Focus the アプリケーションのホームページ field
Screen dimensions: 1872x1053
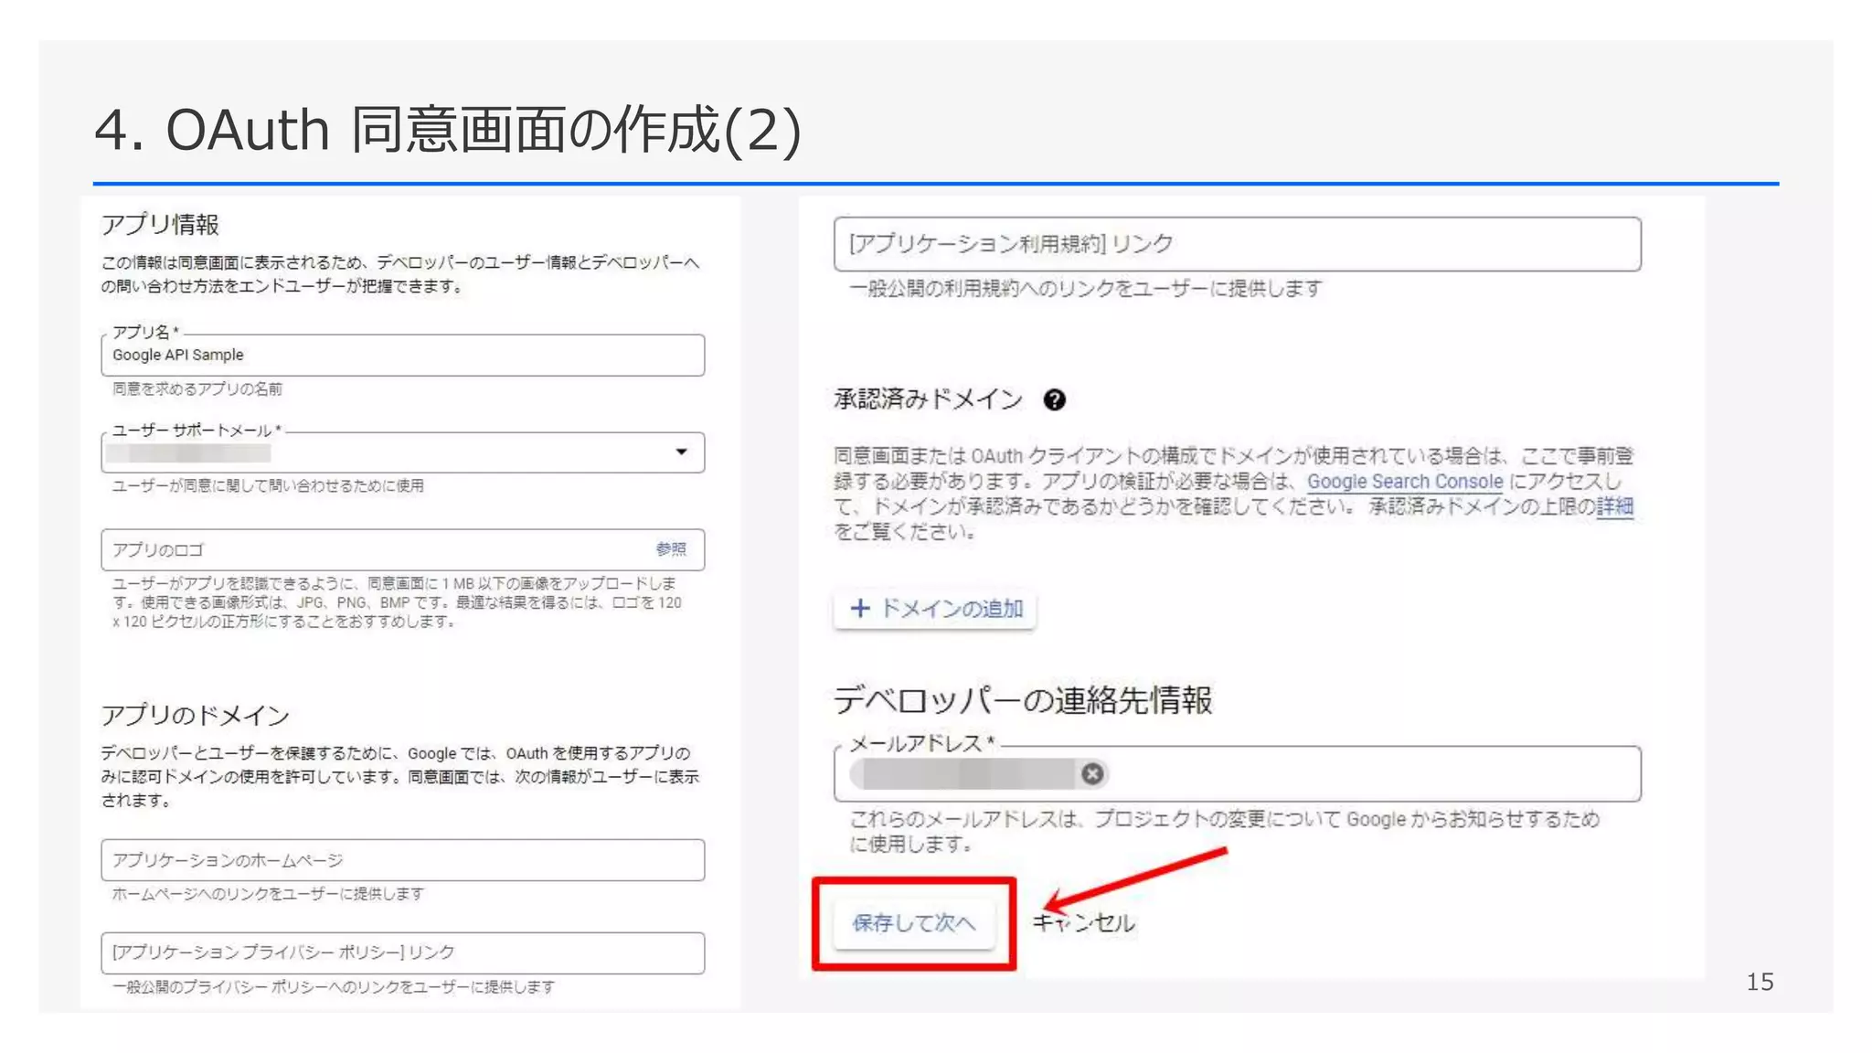tap(402, 860)
